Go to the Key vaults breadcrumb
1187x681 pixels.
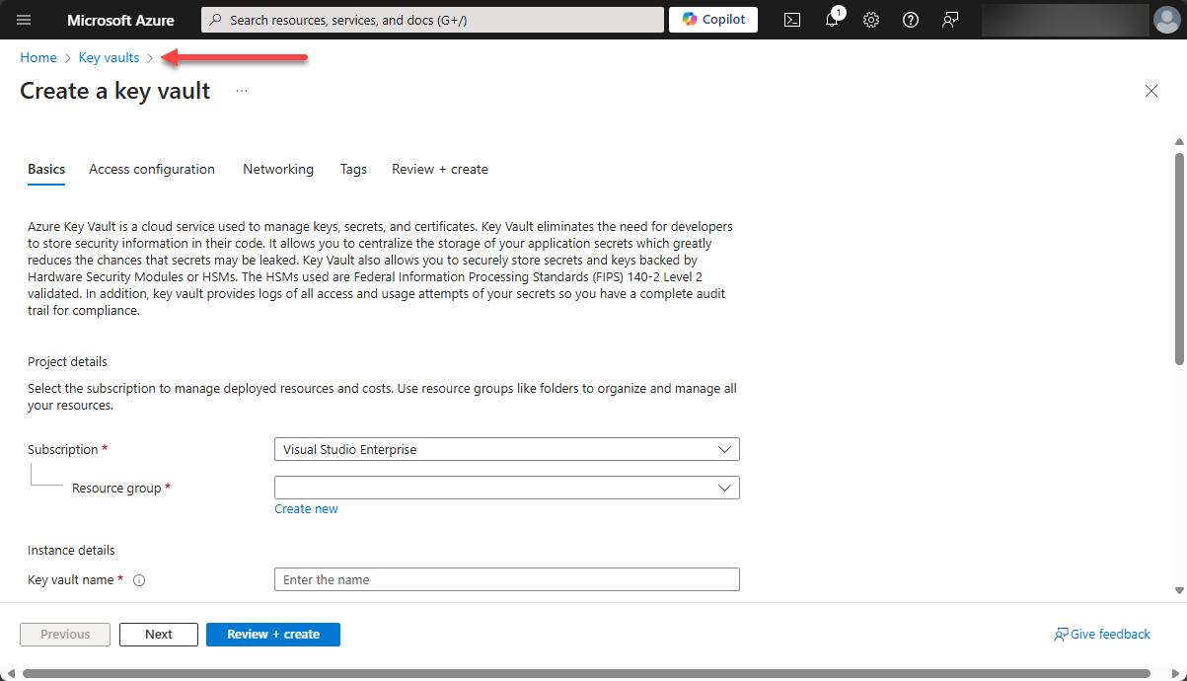109,58
